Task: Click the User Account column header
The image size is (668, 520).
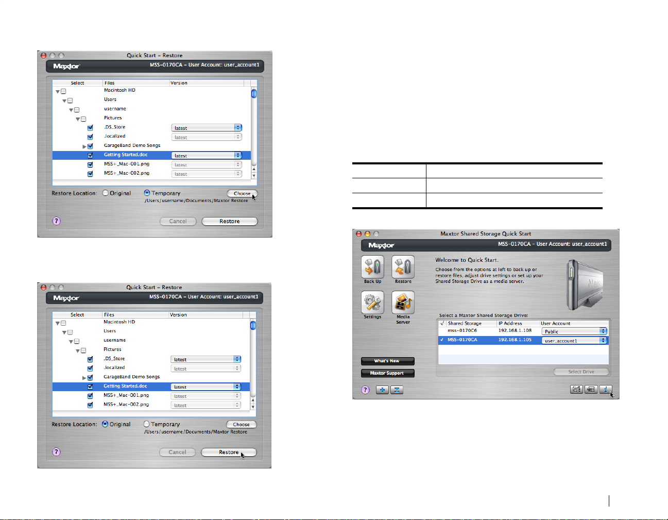Action: coord(574,324)
